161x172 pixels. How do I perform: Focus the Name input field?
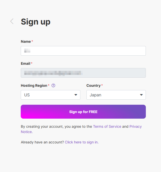coord(83,51)
